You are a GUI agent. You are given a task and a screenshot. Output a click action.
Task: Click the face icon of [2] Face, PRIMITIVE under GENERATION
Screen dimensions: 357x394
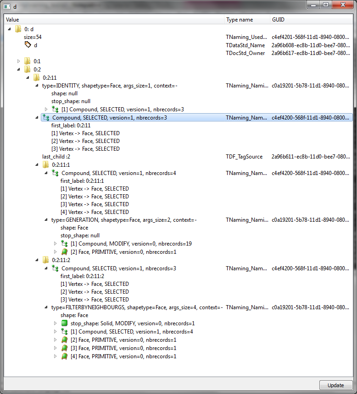65,252
